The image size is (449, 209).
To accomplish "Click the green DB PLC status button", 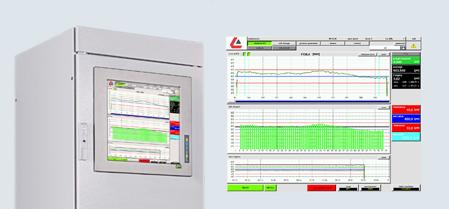I will point(270,188).
